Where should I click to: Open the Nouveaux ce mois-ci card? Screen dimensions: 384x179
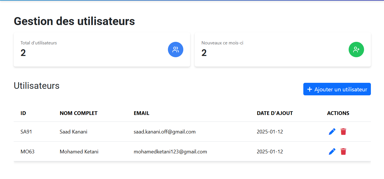(283, 50)
